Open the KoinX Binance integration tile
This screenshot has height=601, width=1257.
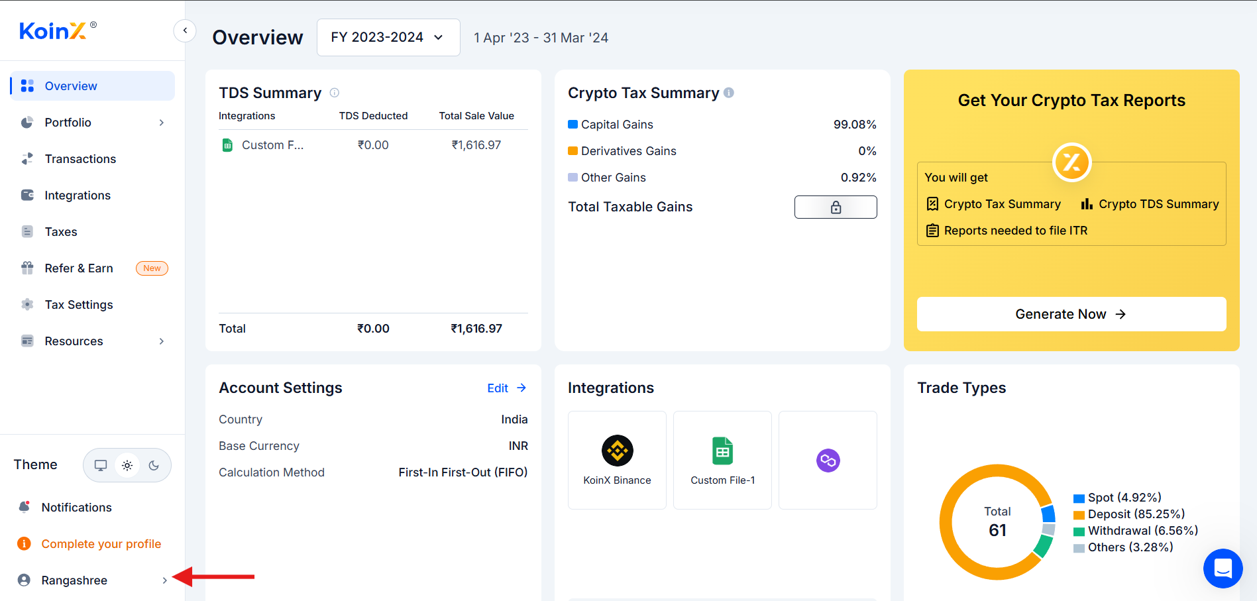pos(617,460)
